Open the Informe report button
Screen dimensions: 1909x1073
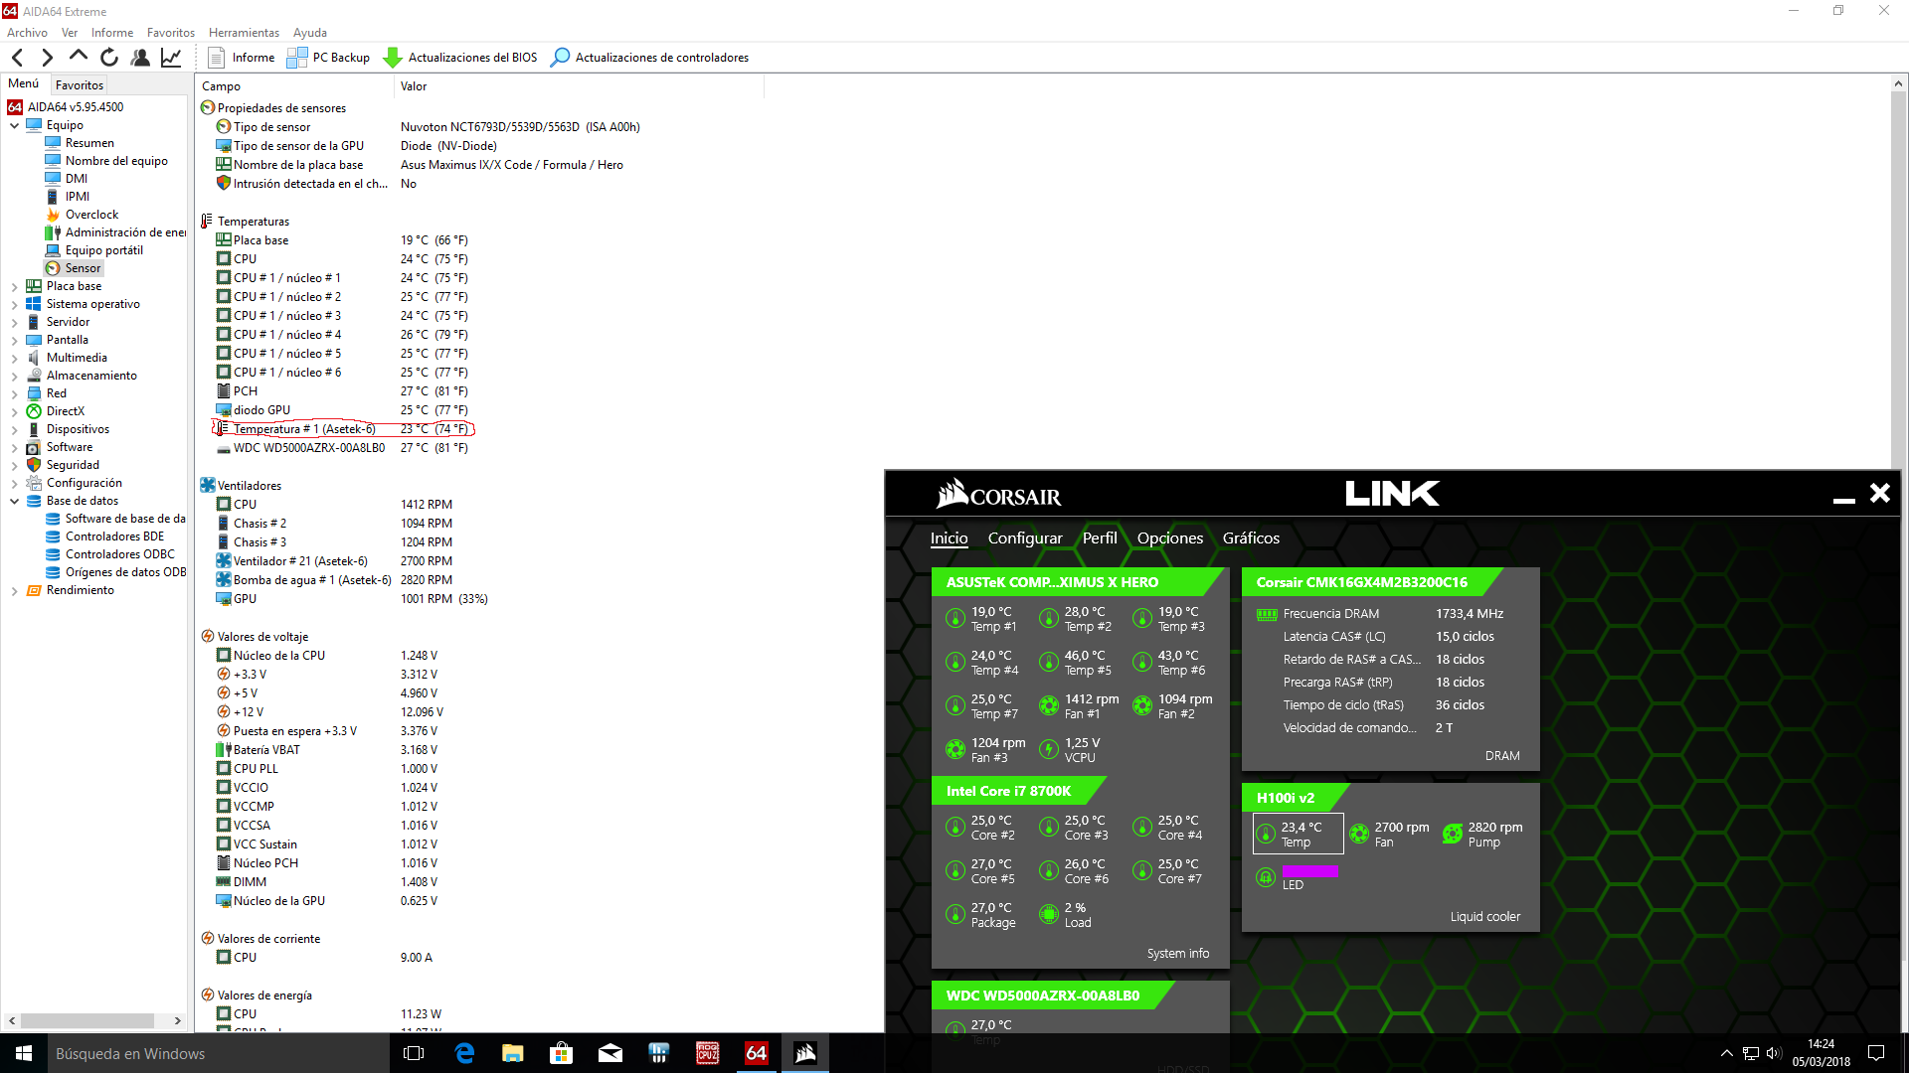pyautogui.click(x=242, y=58)
